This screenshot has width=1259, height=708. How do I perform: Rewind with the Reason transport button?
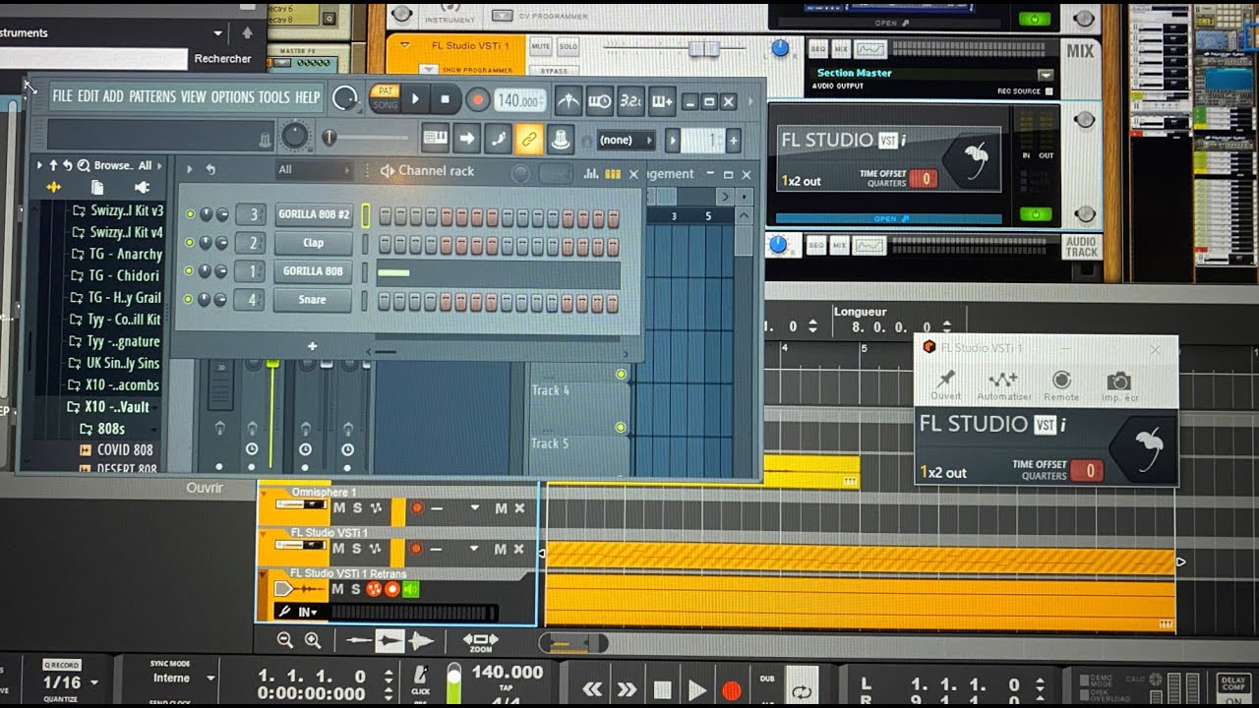pos(592,690)
